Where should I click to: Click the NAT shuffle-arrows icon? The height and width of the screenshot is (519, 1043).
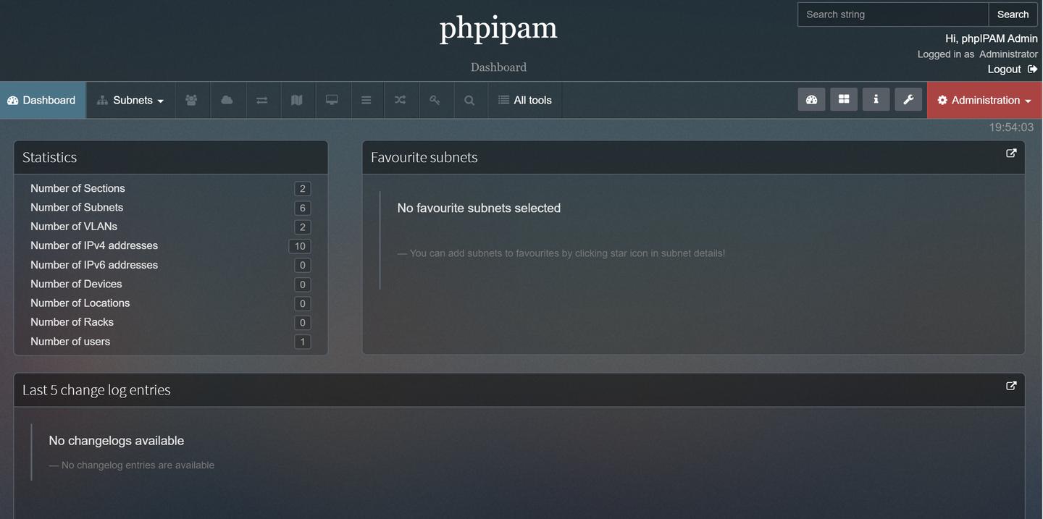coord(401,100)
